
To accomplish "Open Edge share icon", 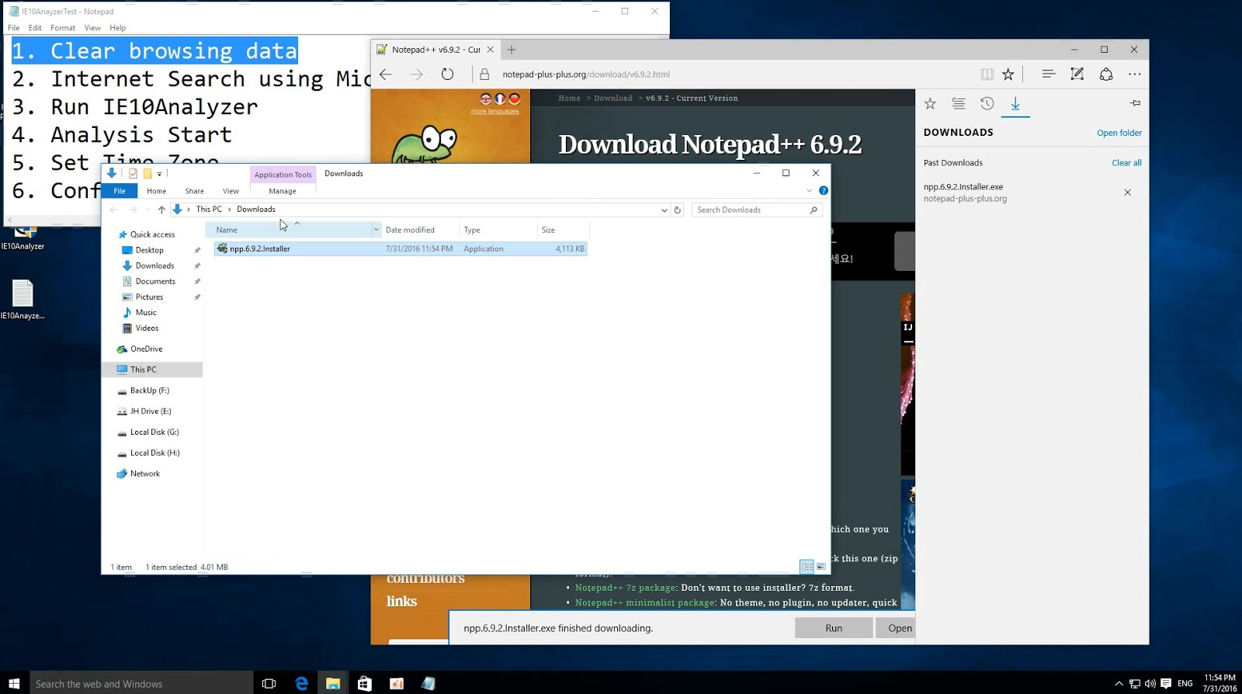I will point(1106,75).
